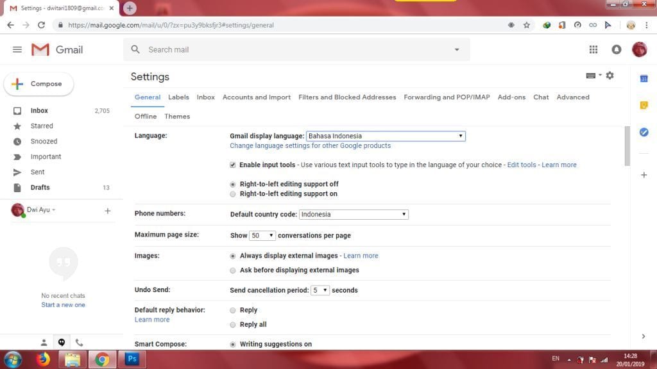Open the Add-ons settings tab

coord(511,97)
